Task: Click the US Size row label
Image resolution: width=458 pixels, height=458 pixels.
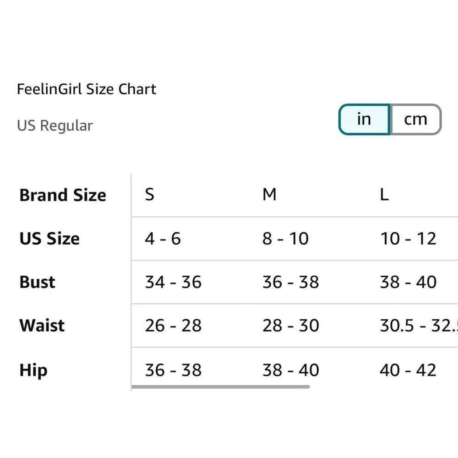Action: 49,238
